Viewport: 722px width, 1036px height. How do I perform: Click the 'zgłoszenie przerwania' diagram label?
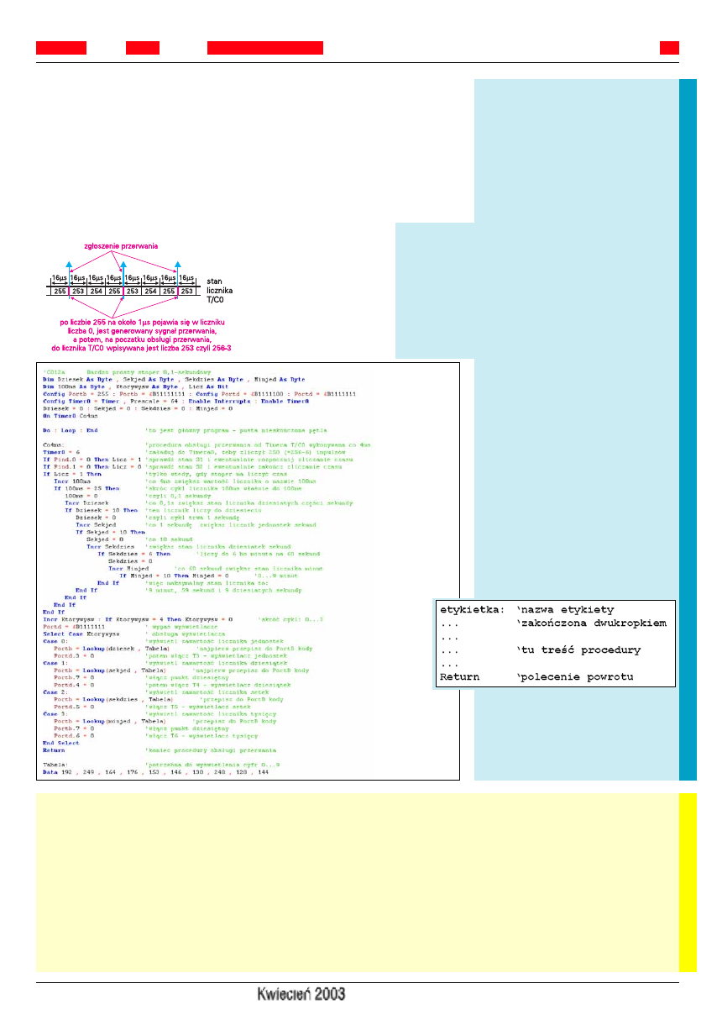pos(120,246)
